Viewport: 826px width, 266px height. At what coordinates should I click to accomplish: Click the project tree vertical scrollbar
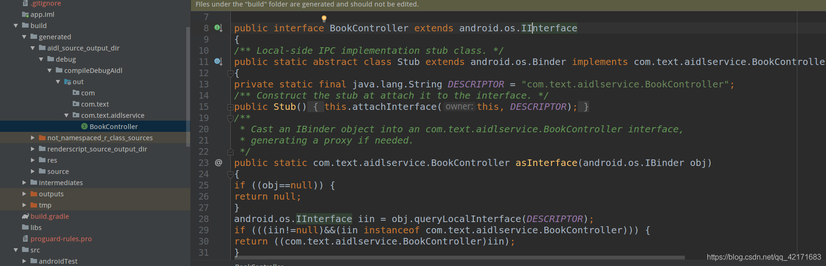pos(188,86)
